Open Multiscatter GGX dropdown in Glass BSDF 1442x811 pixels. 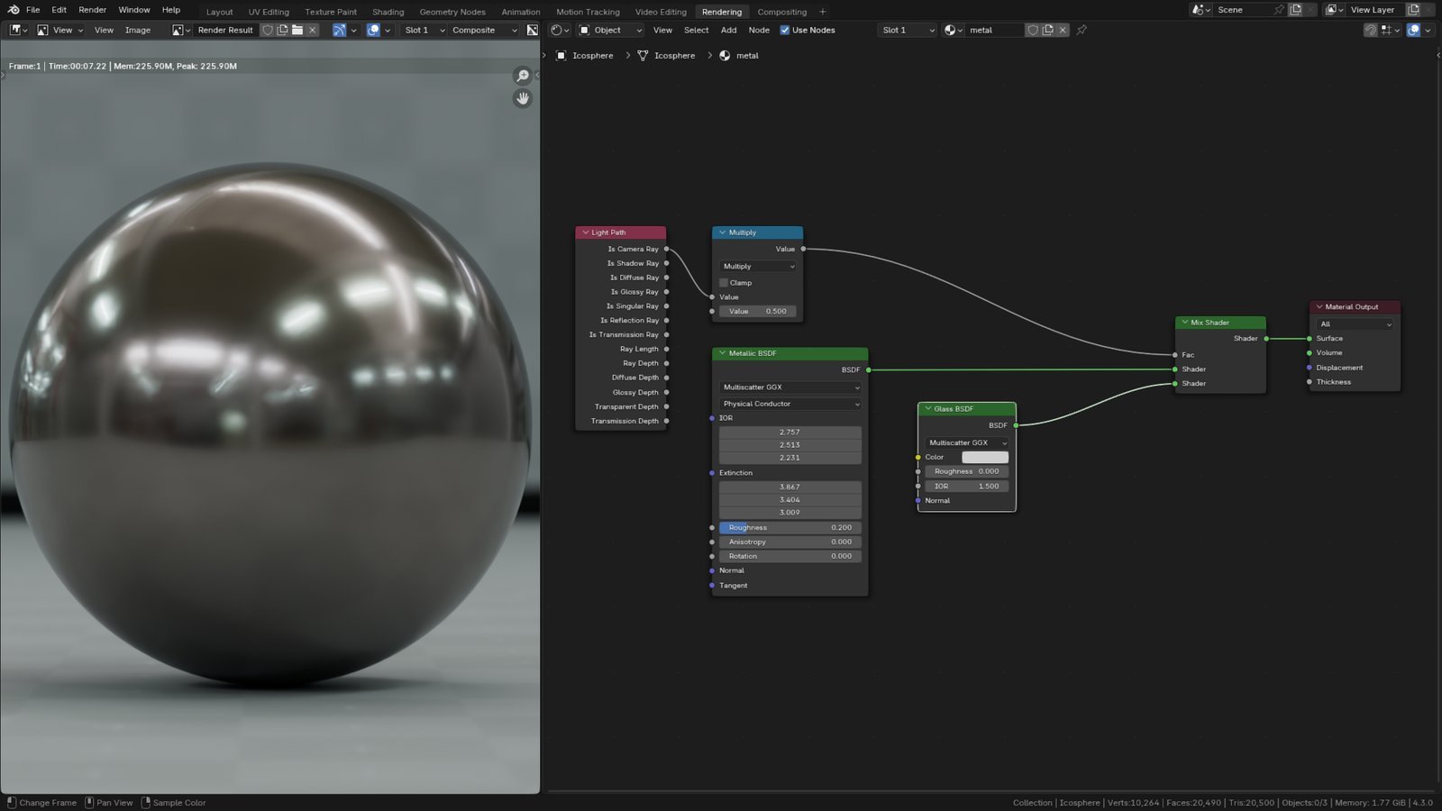[x=967, y=442]
